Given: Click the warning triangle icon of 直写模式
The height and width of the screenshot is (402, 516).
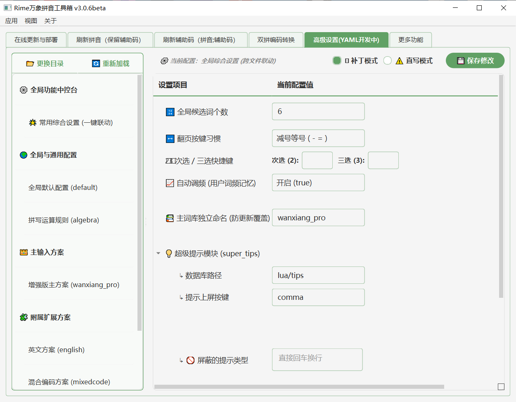Looking at the screenshot, I should 399,61.
